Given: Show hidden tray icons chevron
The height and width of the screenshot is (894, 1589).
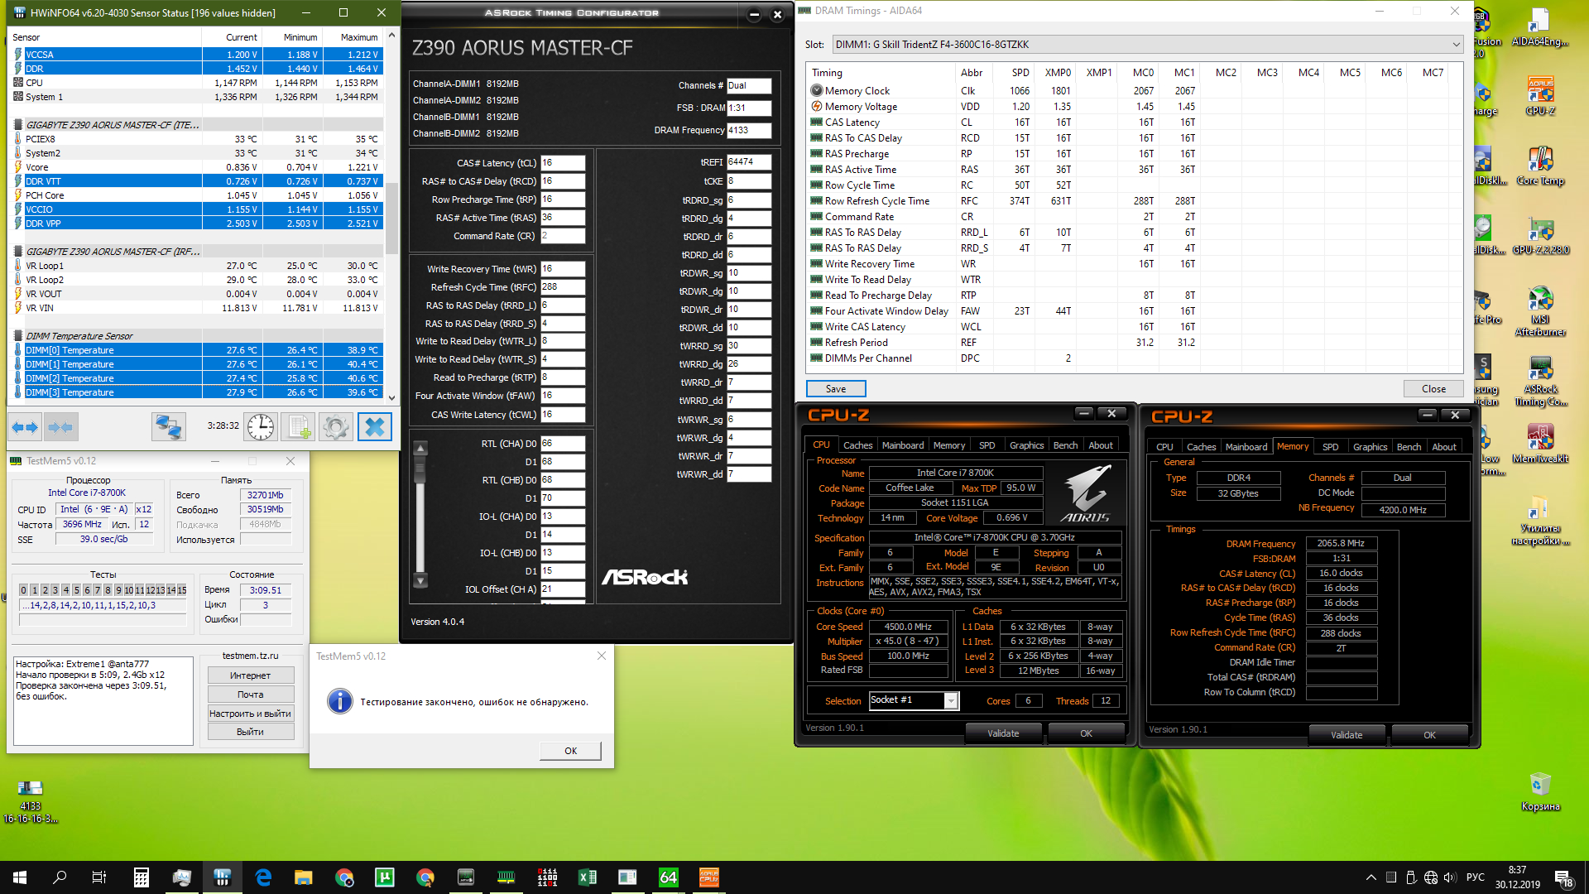Looking at the screenshot, I should [x=1371, y=877].
